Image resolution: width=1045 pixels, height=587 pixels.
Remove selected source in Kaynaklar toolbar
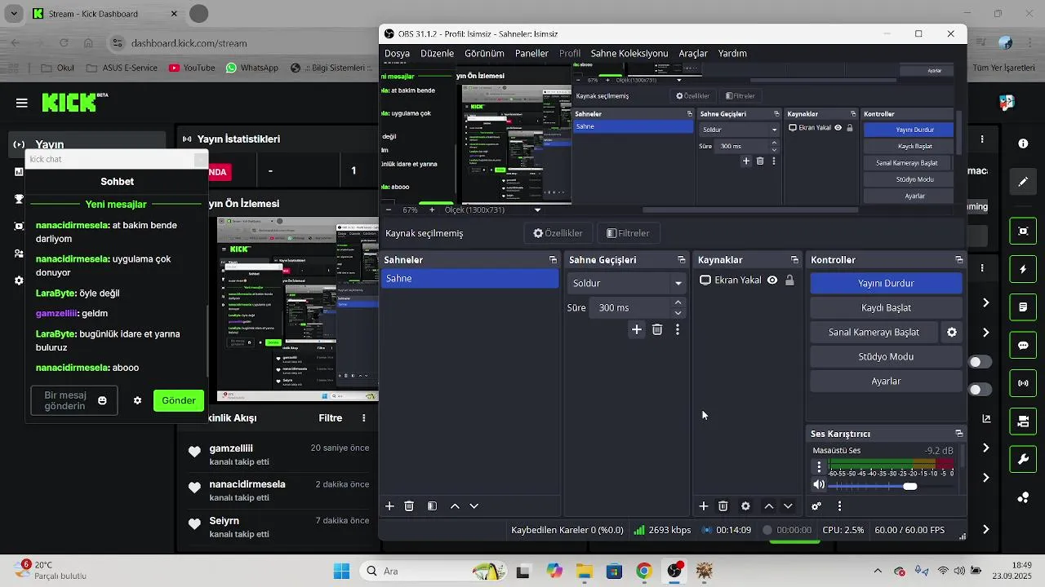click(x=723, y=506)
